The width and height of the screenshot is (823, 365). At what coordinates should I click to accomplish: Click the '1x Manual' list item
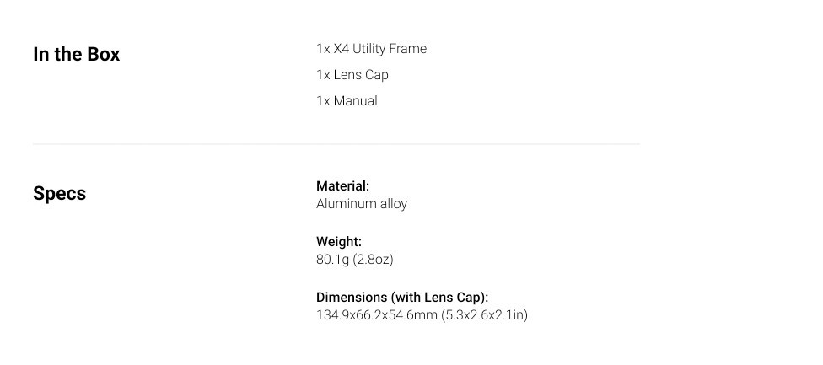tap(347, 101)
